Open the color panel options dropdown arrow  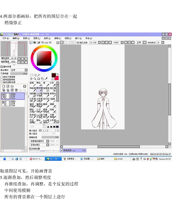click(x=58, y=43)
